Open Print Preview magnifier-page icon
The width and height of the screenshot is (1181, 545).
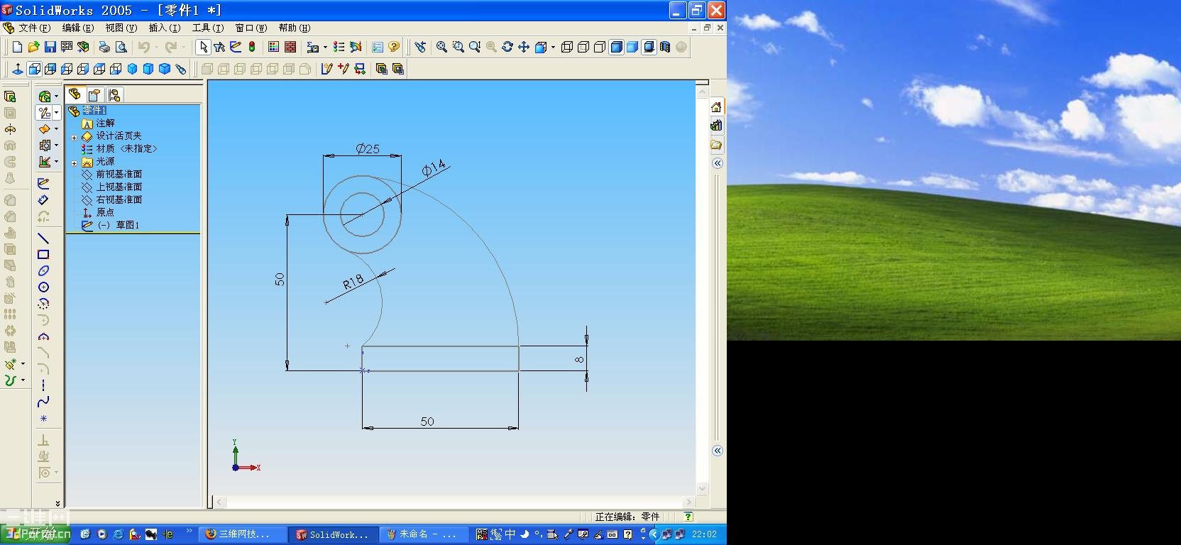tap(121, 47)
